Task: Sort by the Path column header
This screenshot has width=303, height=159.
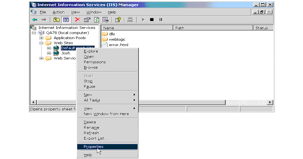Action: pos(213,28)
